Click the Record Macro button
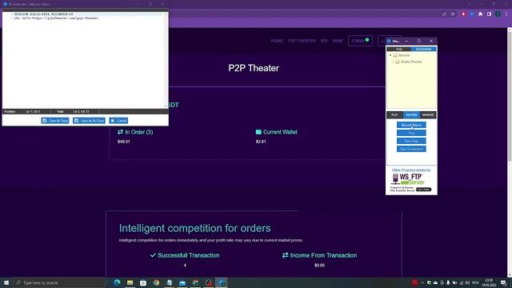 (x=411, y=125)
